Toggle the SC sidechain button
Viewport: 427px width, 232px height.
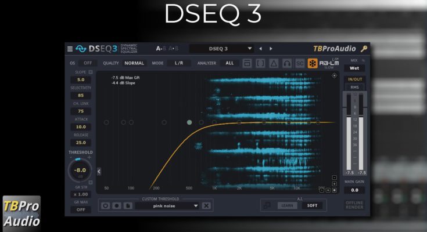300,63
